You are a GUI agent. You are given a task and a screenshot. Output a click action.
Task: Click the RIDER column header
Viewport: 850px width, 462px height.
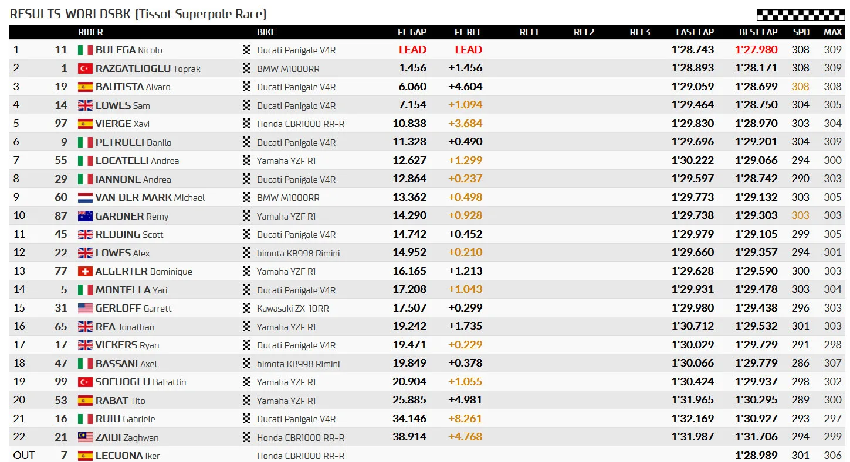[90, 32]
